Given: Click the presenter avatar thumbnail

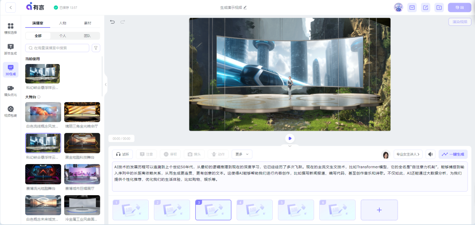Looking at the screenshot, I should (x=386, y=154).
